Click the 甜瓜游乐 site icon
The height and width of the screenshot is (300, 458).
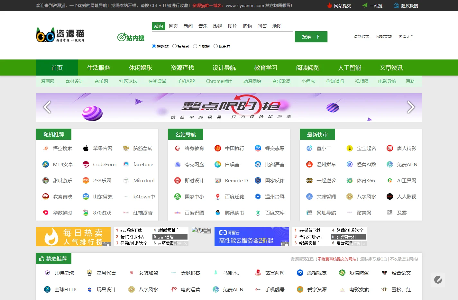click(x=46, y=180)
